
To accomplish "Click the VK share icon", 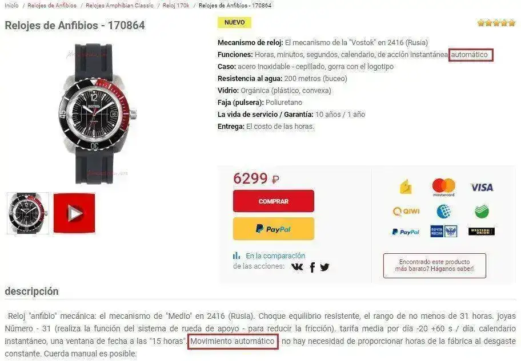I will [297, 267].
